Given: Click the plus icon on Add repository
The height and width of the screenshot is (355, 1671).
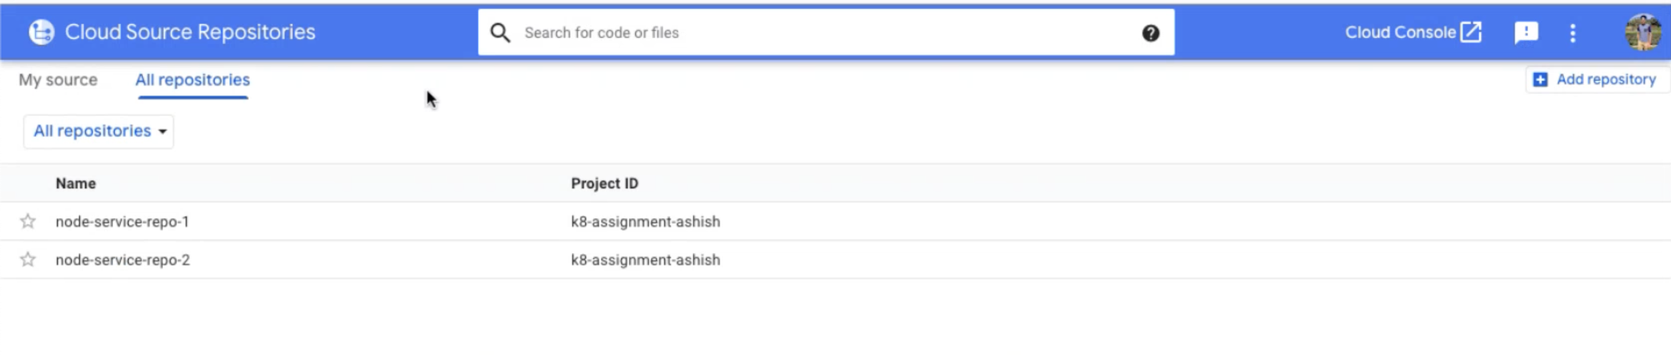Looking at the screenshot, I should click(x=1540, y=80).
